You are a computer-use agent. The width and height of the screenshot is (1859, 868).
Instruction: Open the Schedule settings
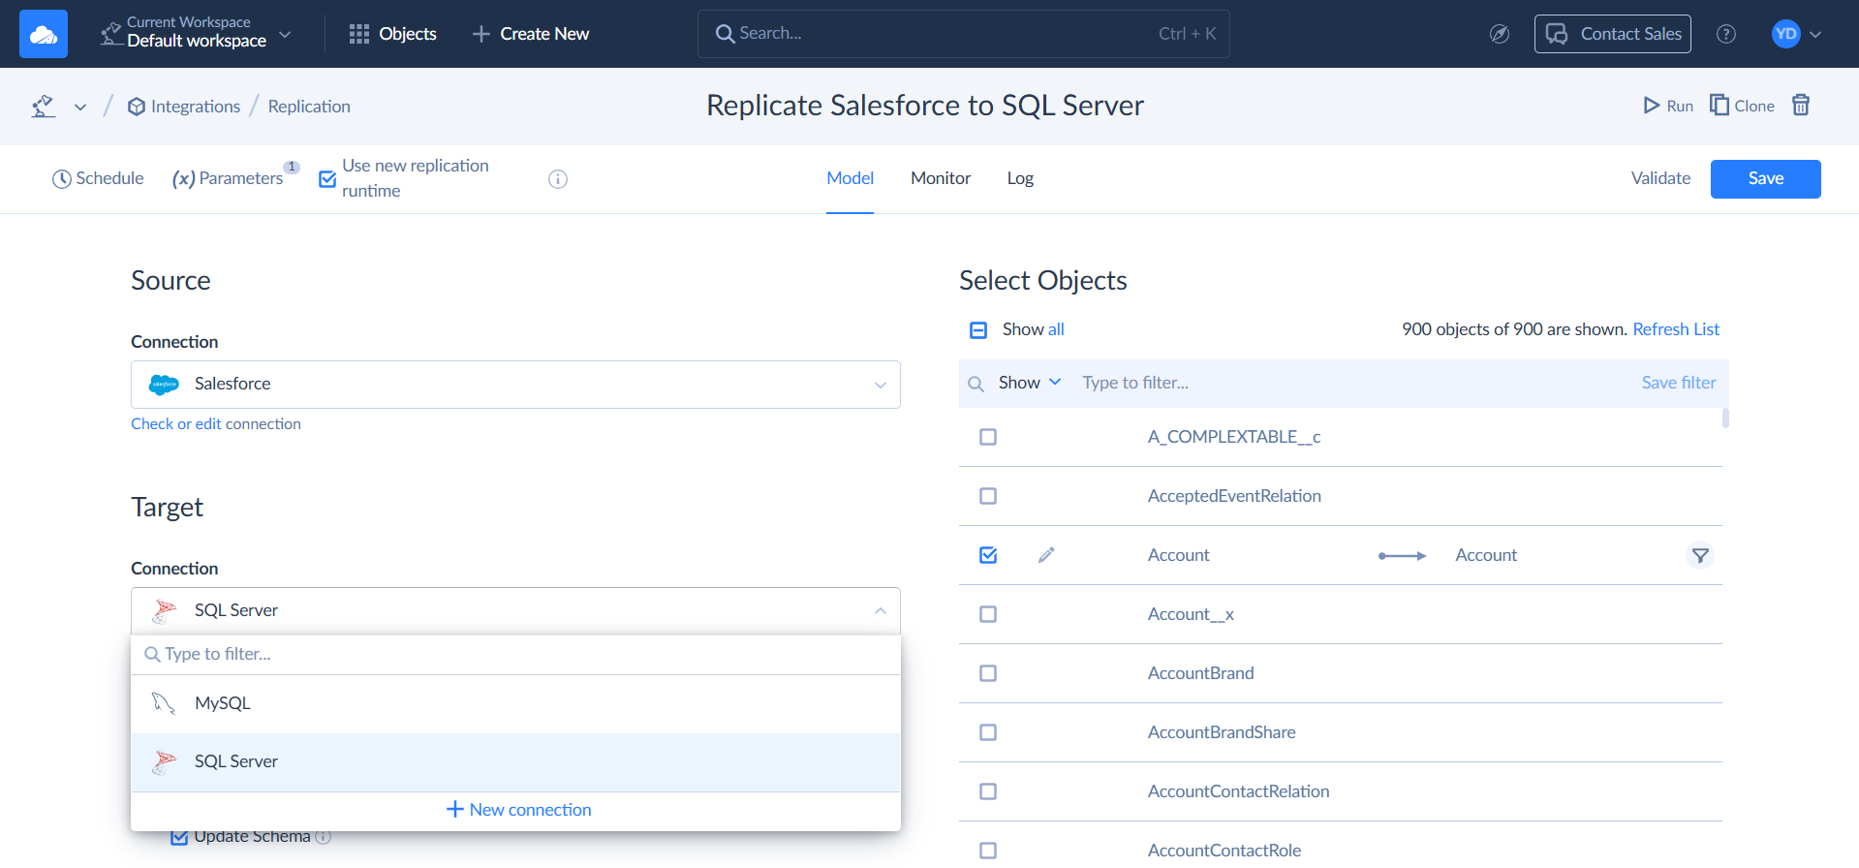click(x=98, y=178)
